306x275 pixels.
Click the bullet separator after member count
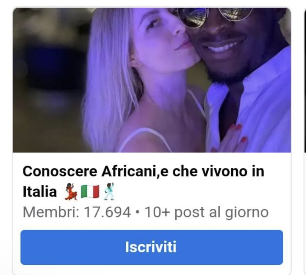click(138, 212)
